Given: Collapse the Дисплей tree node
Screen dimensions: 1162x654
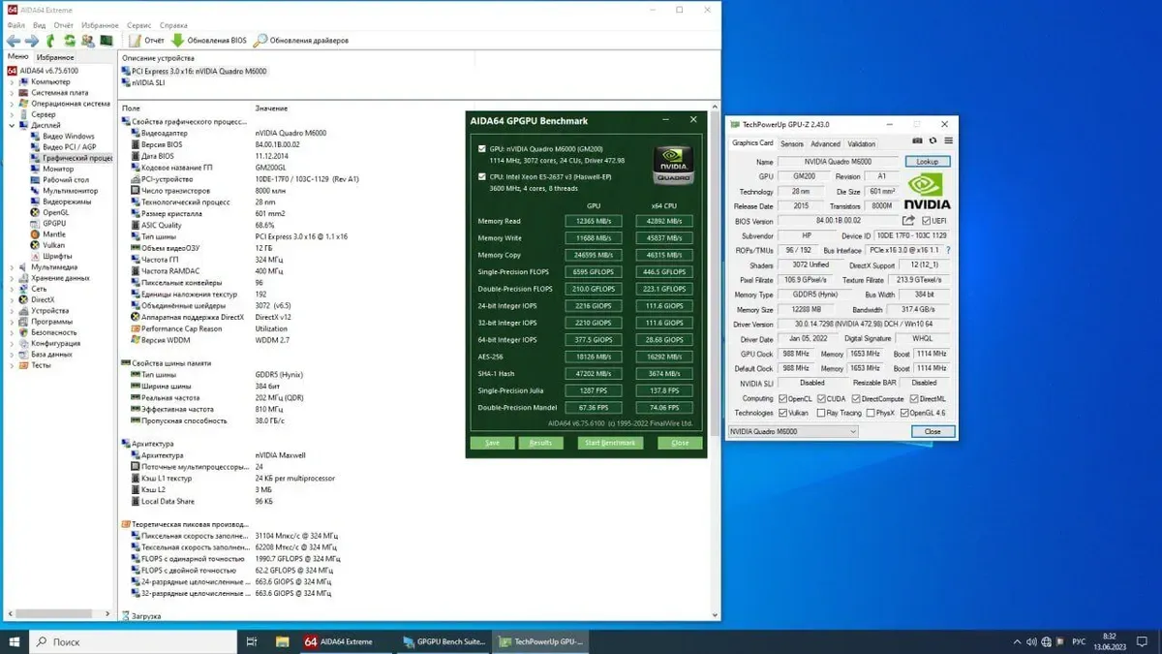Looking at the screenshot, I should tap(12, 126).
